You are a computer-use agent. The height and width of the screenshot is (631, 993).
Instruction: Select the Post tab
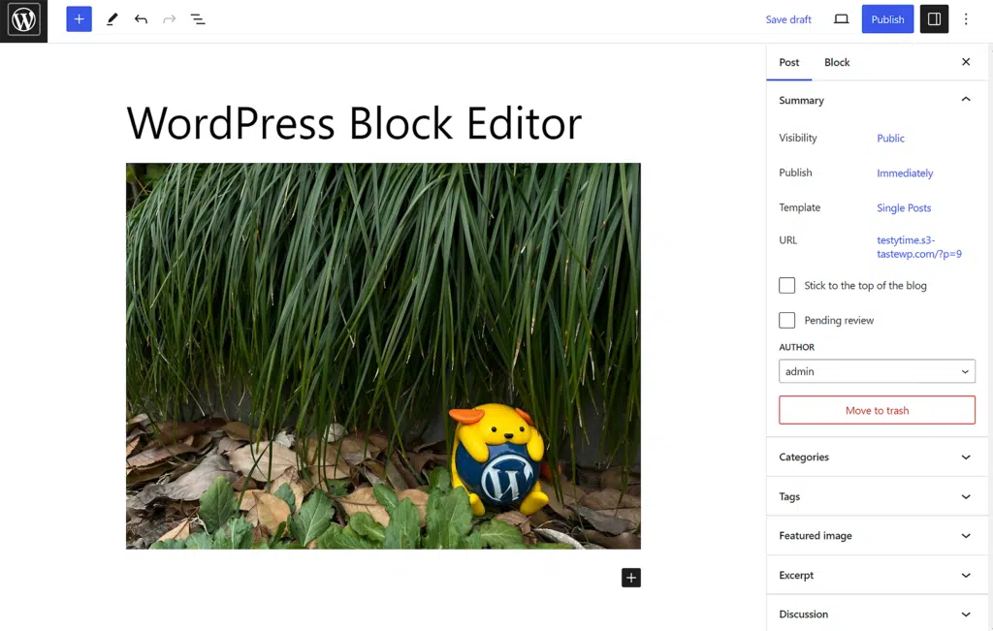[x=789, y=62]
